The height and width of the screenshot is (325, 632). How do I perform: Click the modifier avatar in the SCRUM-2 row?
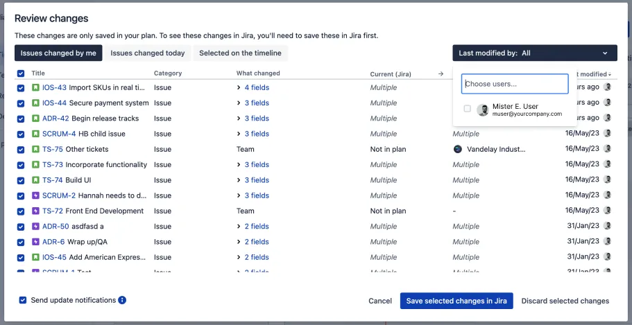click(x=607, y=195)
